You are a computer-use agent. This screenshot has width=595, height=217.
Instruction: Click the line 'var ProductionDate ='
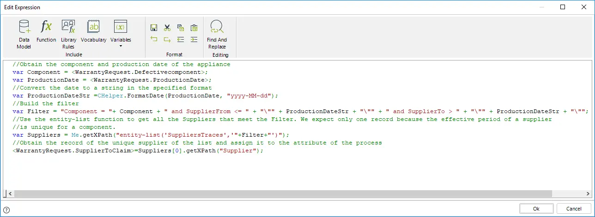tap(112, 80)
